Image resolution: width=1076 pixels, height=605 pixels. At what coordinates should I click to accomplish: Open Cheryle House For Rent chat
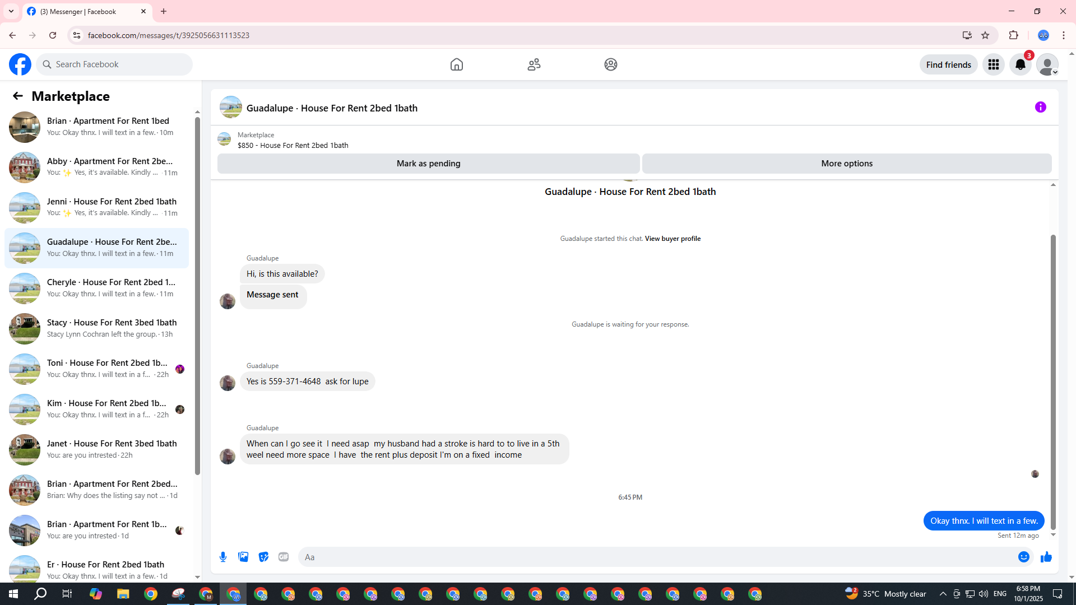coord(97,288)
